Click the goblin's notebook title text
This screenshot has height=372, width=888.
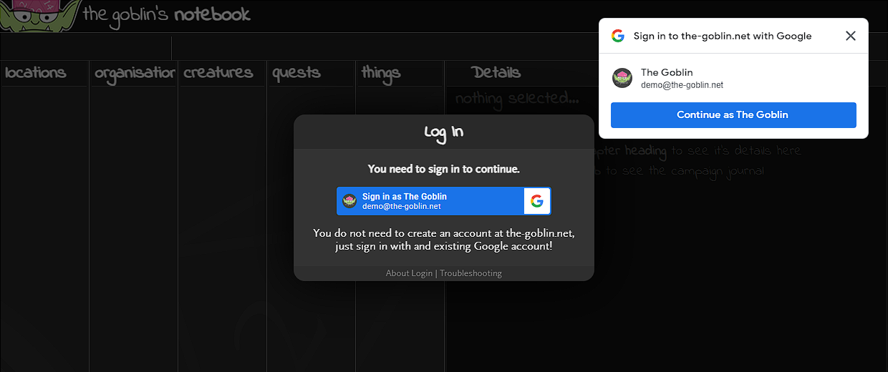click(167, 14)
